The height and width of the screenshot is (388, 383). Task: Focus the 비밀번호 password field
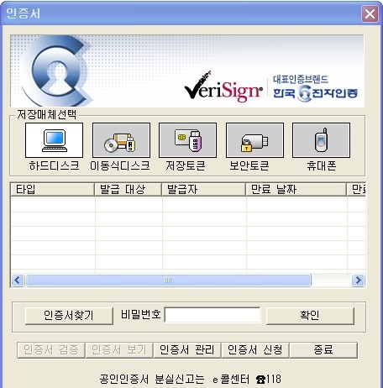click(x=212, y=315)
